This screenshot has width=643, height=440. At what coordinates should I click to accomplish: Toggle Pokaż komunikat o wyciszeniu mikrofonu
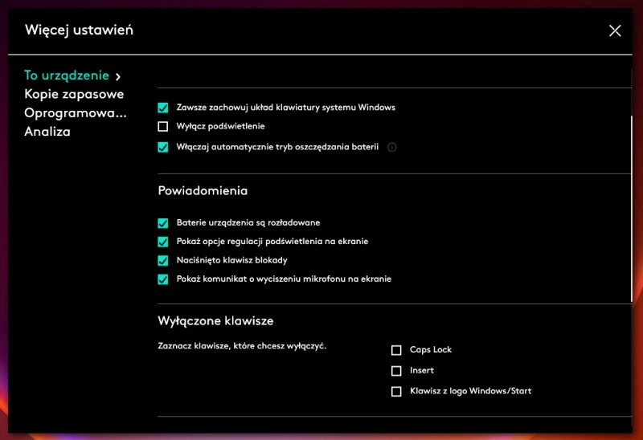[163, 279]
